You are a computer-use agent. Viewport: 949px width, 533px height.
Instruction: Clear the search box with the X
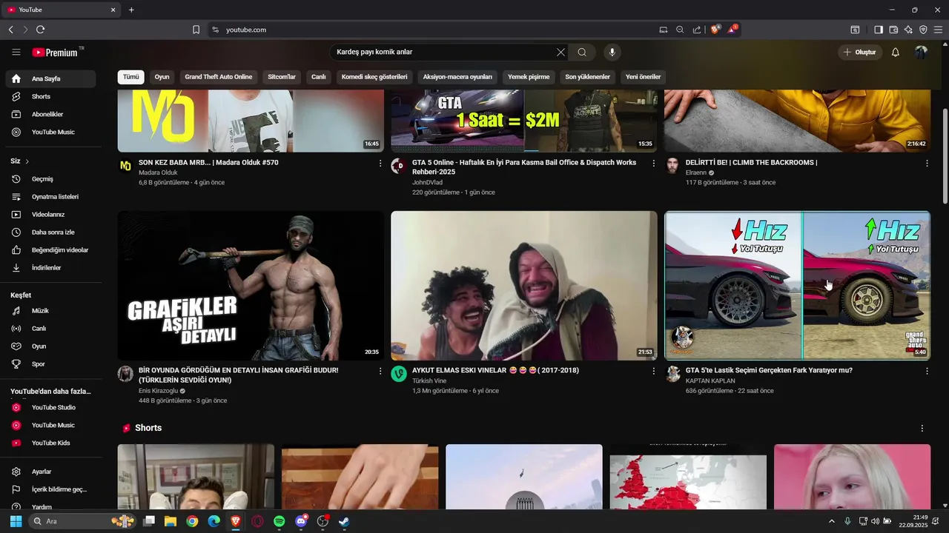pos(561,53)
